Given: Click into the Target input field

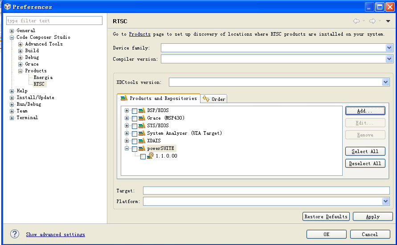Looking at the screenshot, I should tap(266, 191).
